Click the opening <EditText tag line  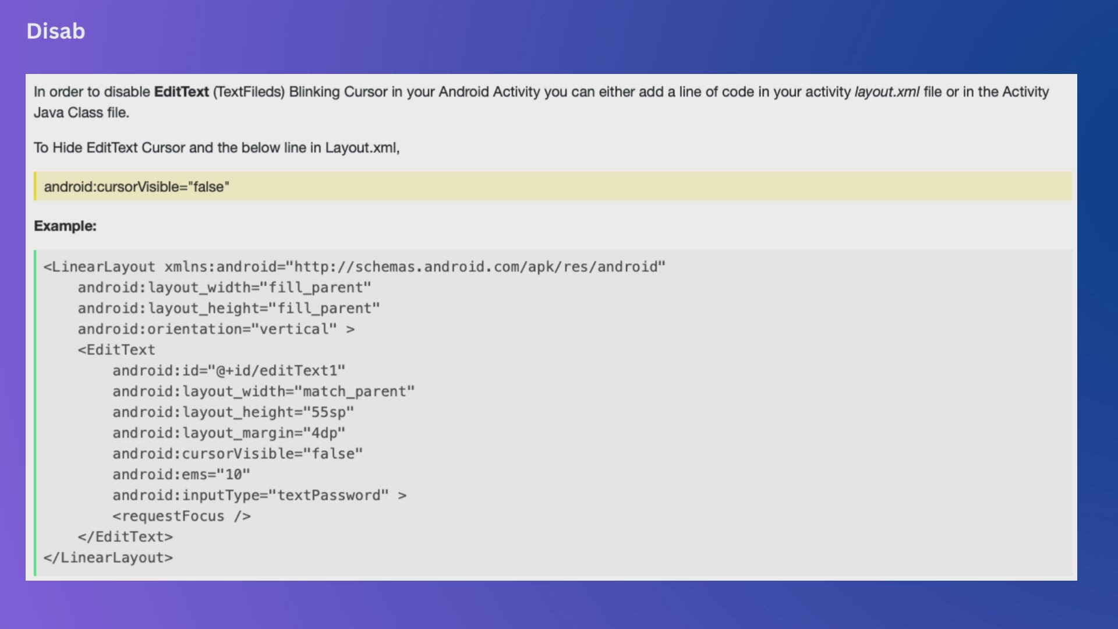[x=116, y=350]
